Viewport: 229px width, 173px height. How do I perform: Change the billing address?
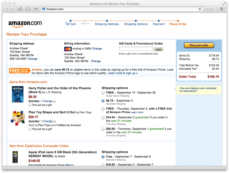click(96, 61)
